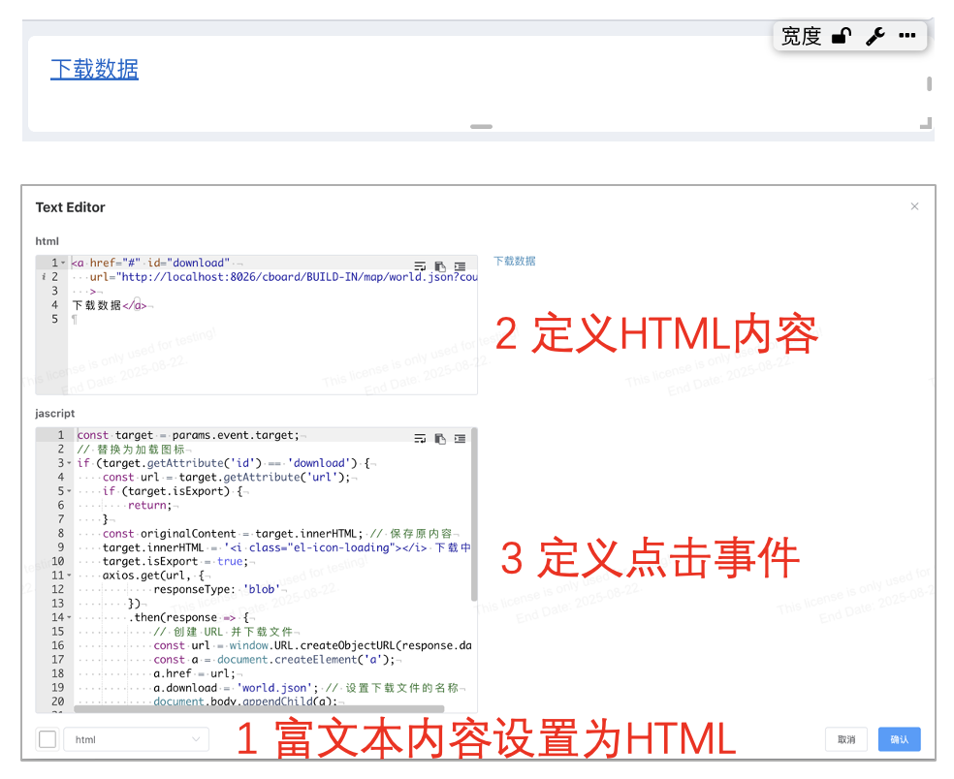The width and height of the screenshot is (954, 779).
Task: Click the info marker on html line 2
Action: [x=43, y=277]
